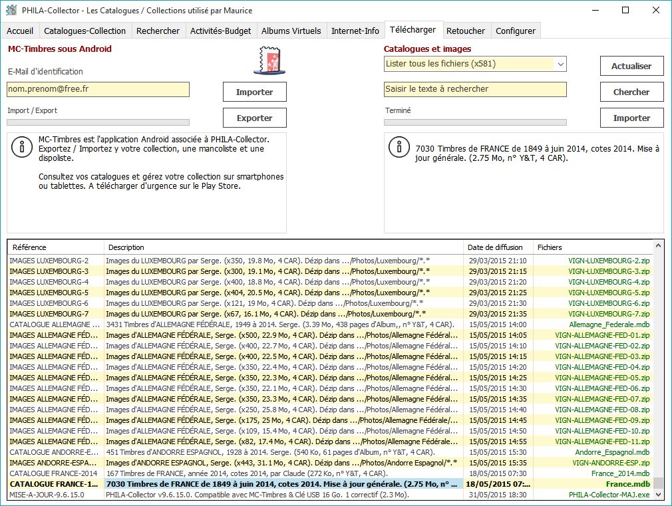
Task: Sort by Description column header
Action: (x=283, y=247)
